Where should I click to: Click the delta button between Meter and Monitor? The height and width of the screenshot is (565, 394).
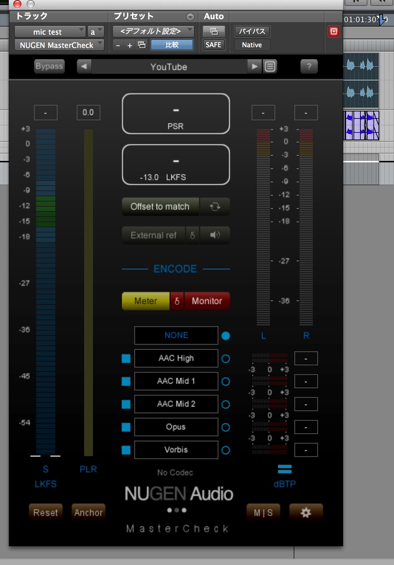[177, 301]
